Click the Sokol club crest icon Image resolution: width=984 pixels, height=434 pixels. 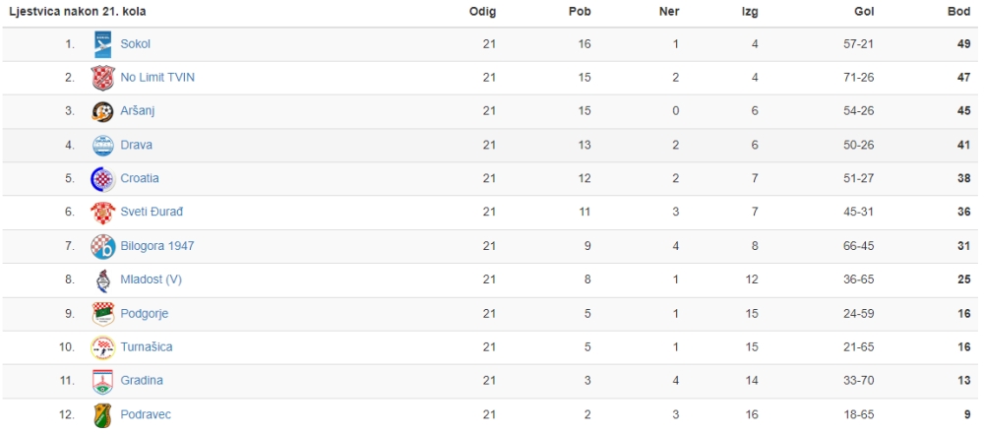coord(102,44)
